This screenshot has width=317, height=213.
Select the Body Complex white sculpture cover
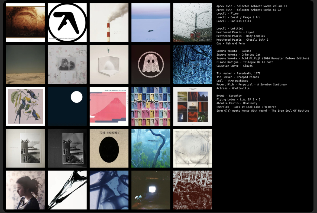tap(109, 64)
